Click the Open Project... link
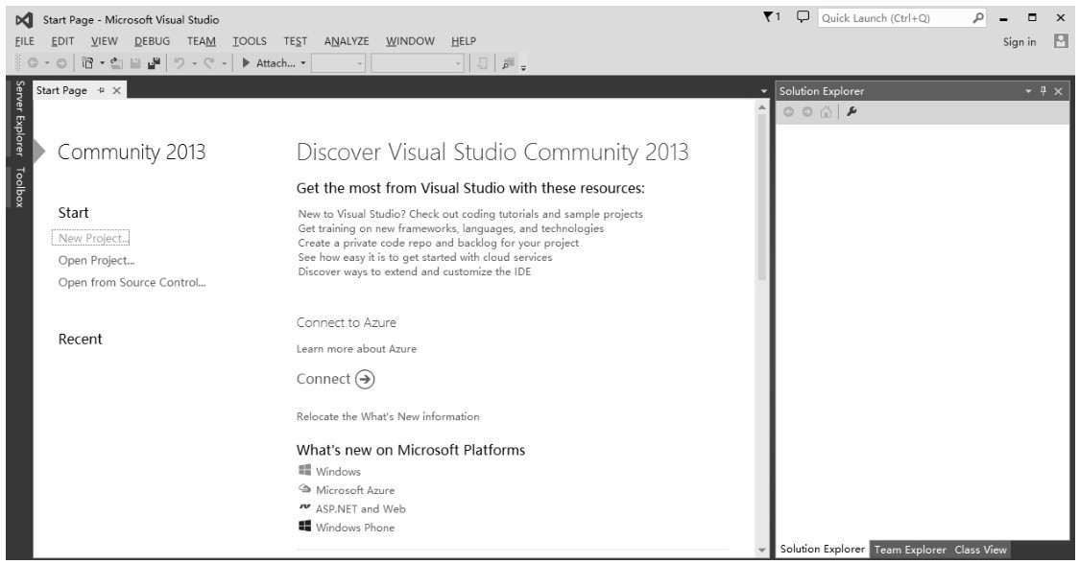This screenshot has width=1079, height=564. 96,260
